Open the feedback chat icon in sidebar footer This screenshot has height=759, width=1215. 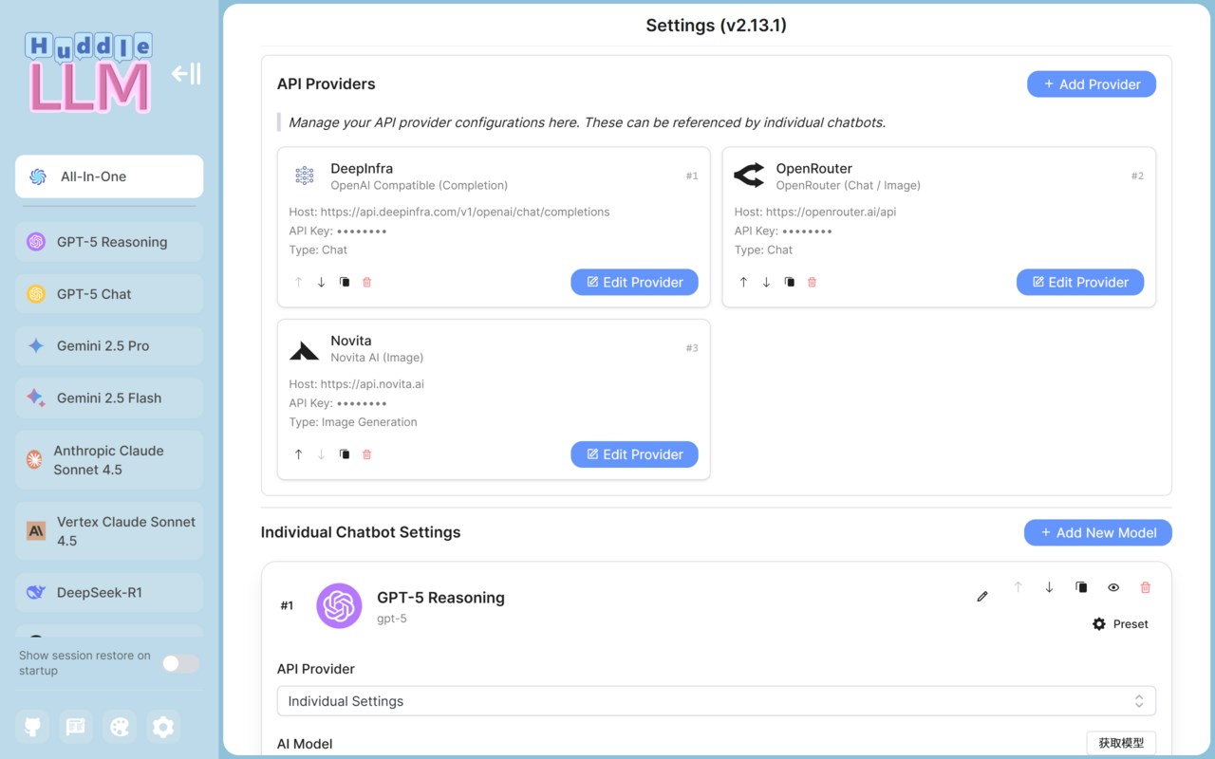tap(76, 727)
